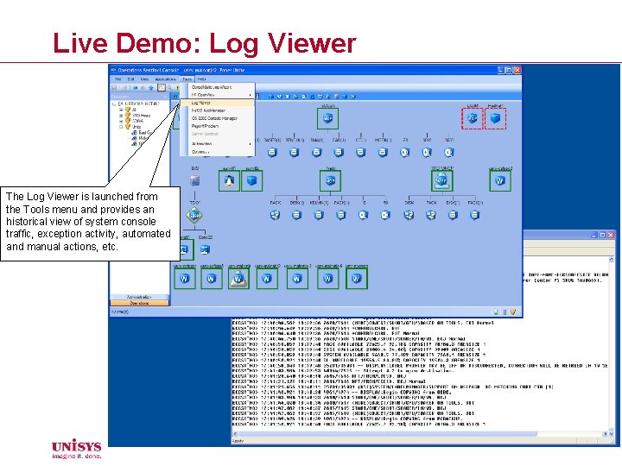
Task: Switch to the Administration pane button
Action: click(x=139, y=297)
